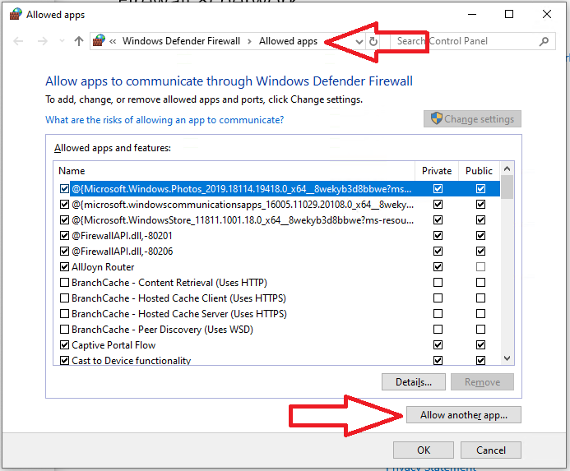Screen dimensions: 570x471
Task: Click the Public column header
Action: click(x=479, y=171)
